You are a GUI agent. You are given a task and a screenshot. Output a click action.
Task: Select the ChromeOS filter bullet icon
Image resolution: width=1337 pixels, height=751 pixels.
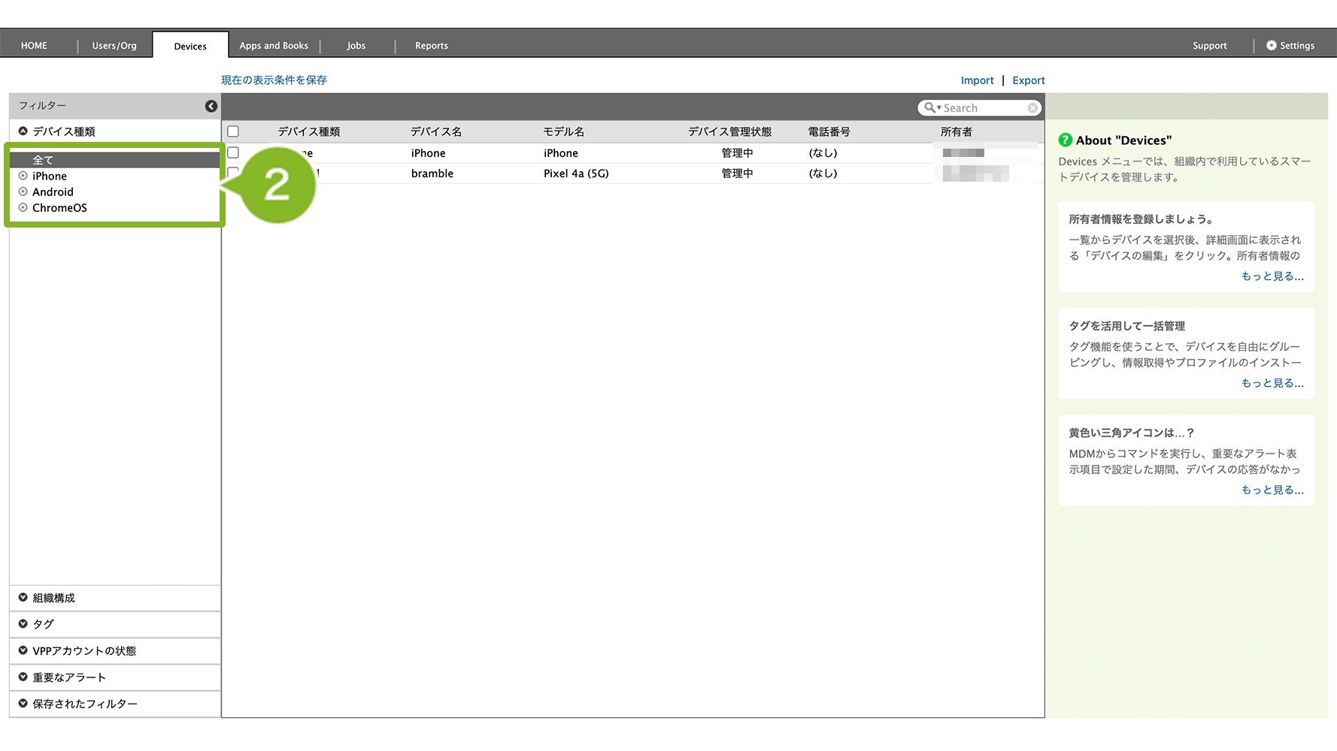(x=23, y=207)
